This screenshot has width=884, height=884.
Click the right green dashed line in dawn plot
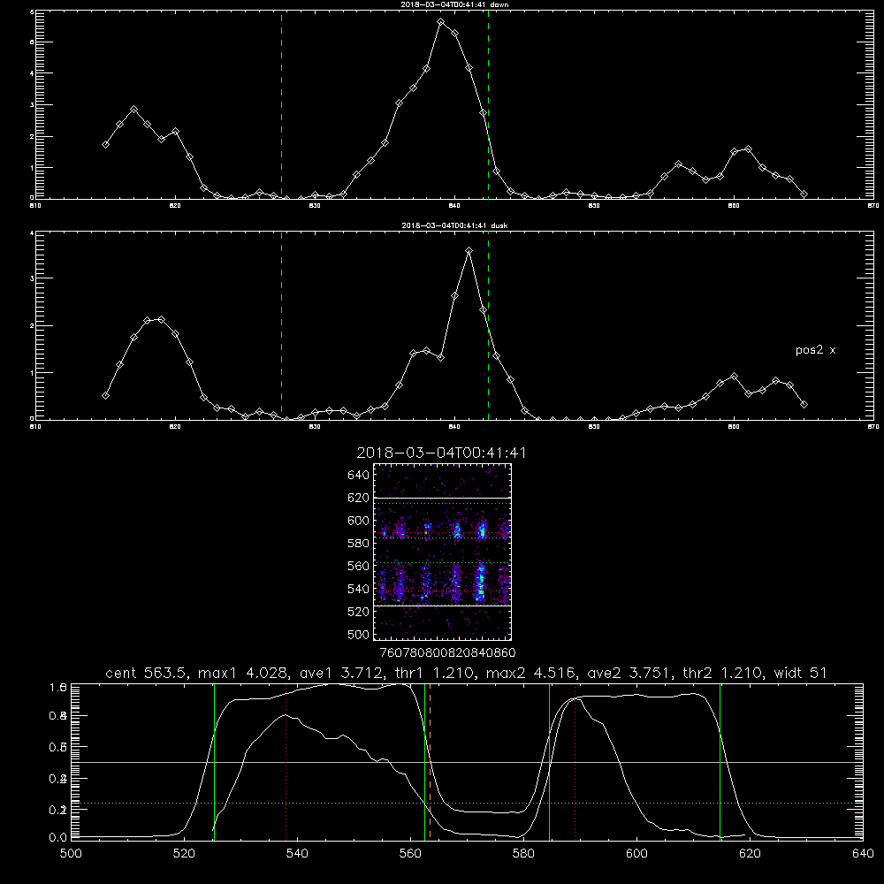(x=488, y=105)
